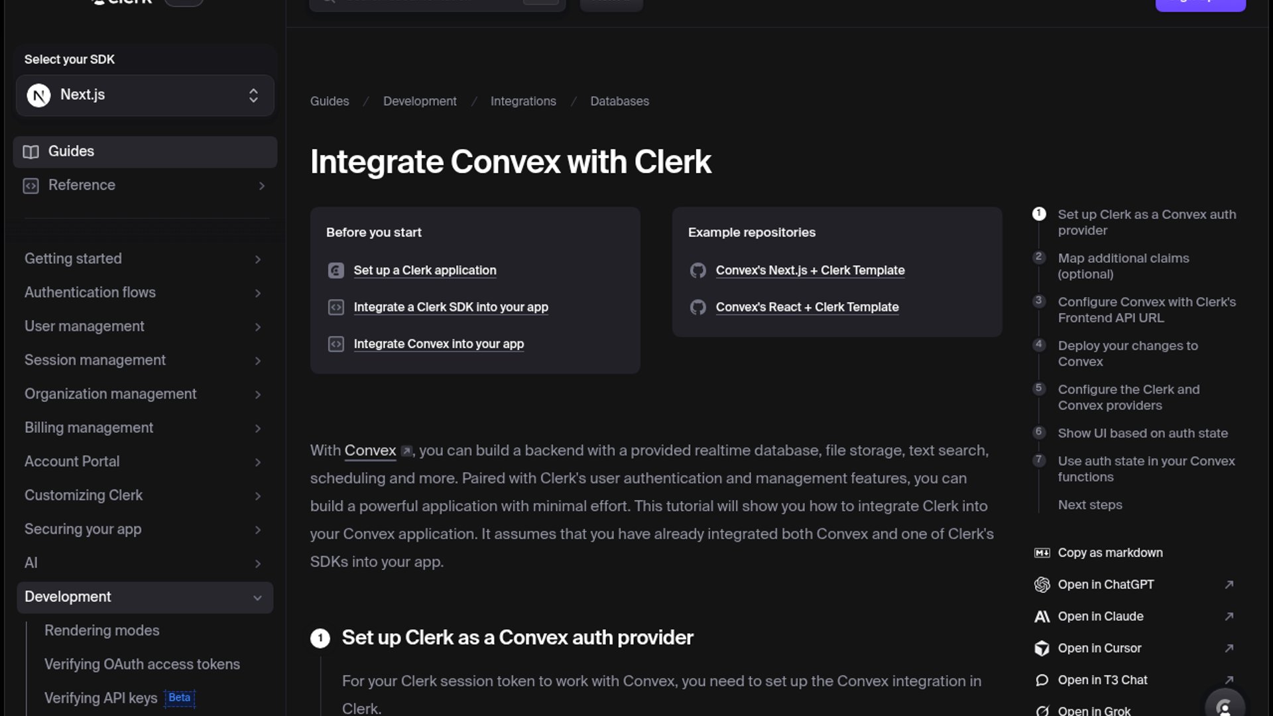Open Integrate Convex into your app link
Viewport: 1273px width, 716px height.
(x=438, y=344)
